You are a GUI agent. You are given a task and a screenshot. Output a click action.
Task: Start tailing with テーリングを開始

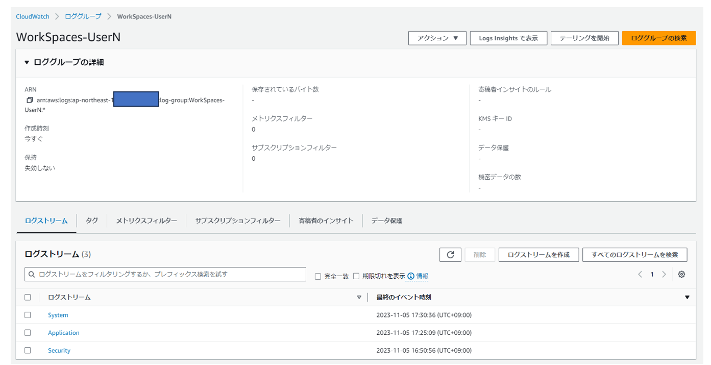click(x=584, y=38)
